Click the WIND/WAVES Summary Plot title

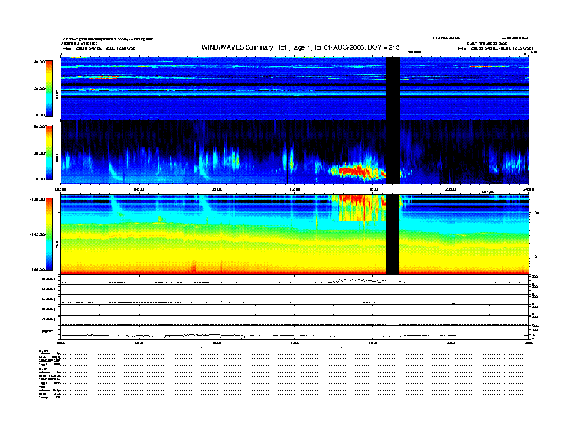(300, 47)
